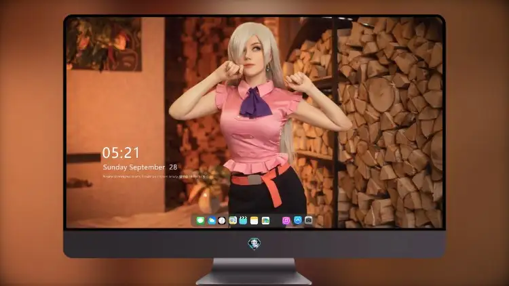Screen dimensions: 509x286
Task: Open the yellow script document dock icon
Action: tap(233, 221)
